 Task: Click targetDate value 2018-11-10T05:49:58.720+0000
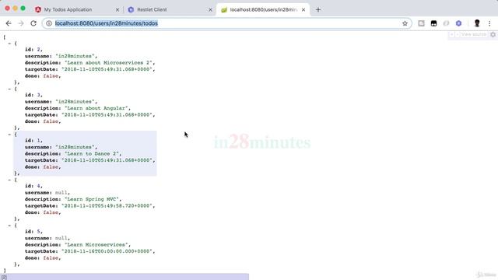(x=107, y=205)
